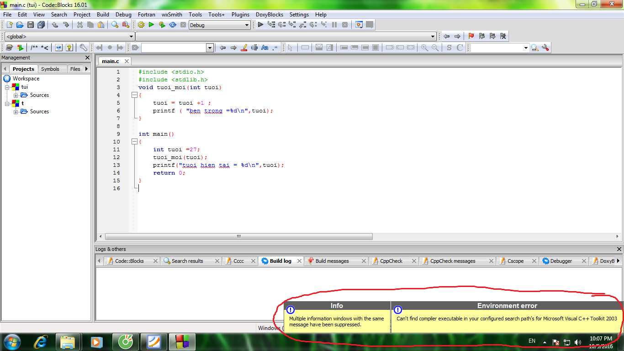Click the Rebuild icon
Screen dimensions: 624x351
pyautogui.click(x=173, y=25)
